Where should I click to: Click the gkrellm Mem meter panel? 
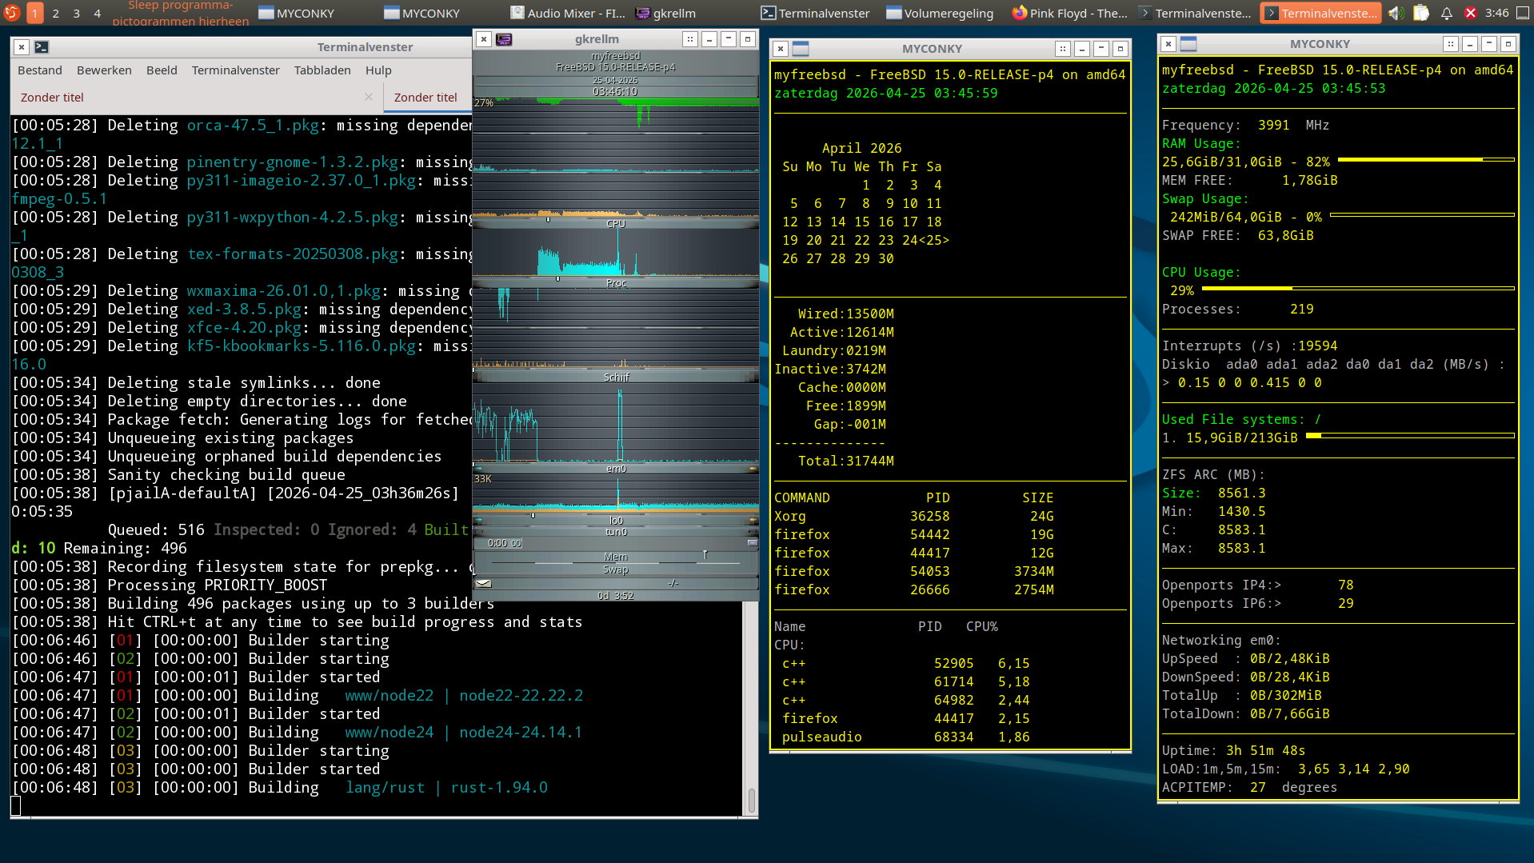pos(615,557)
